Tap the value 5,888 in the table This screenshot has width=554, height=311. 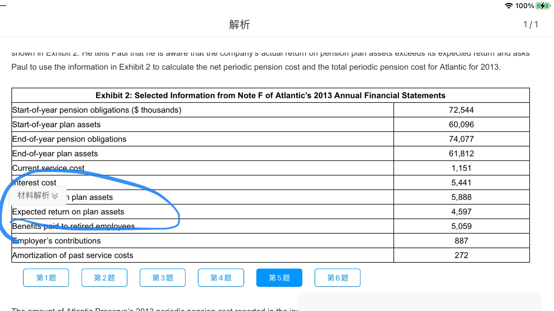(461, 197)
